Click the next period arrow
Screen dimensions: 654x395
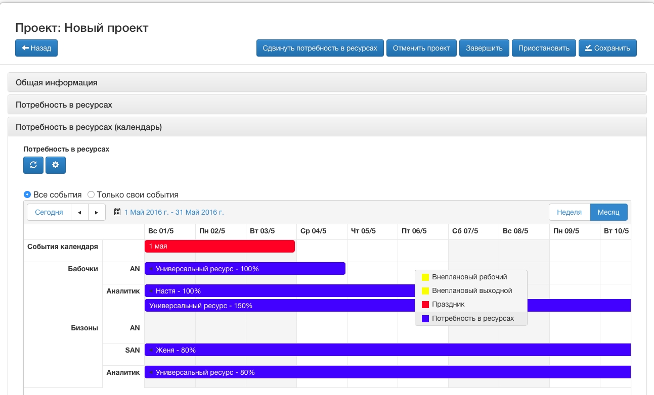[x=97, y=212]
